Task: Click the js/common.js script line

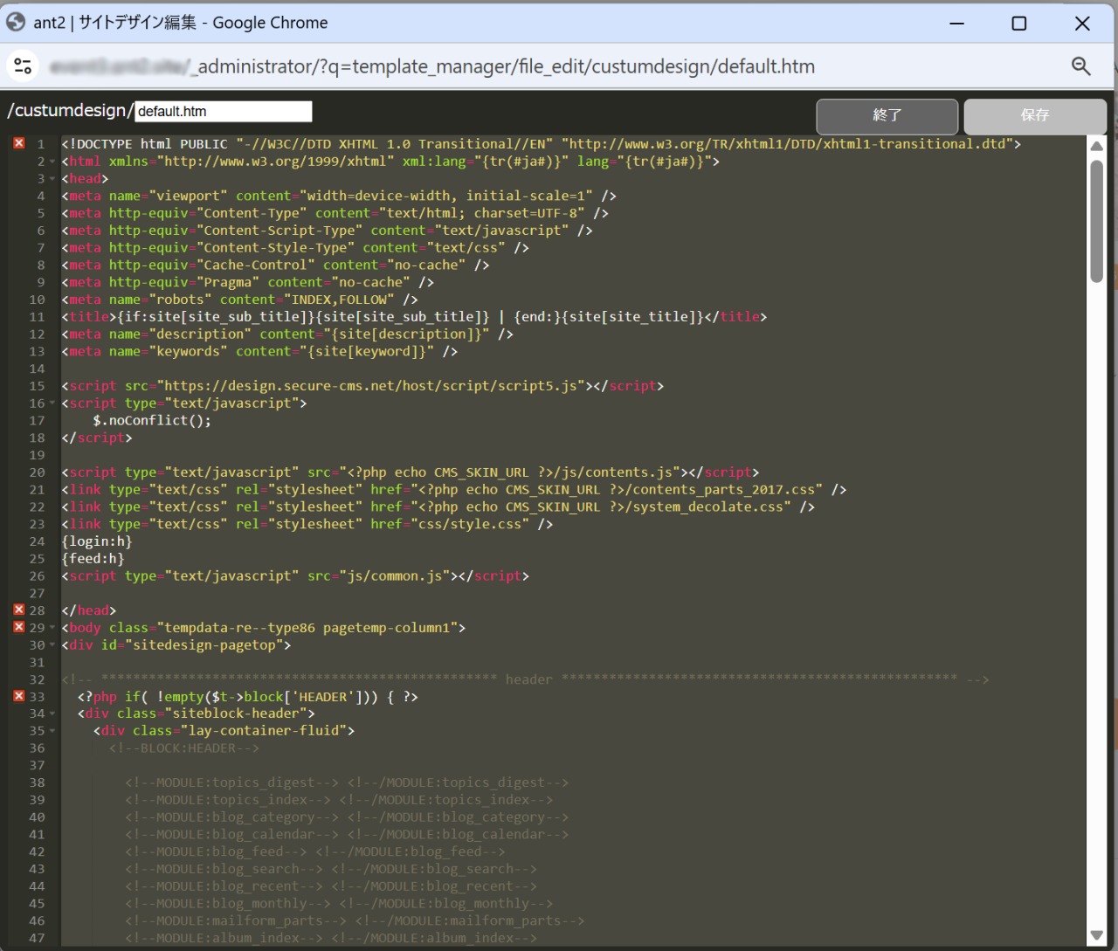Action: tap(295, 576)
